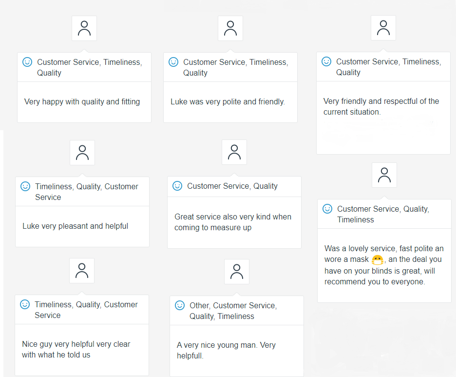This screenshot has height=377, width=456.
Task: Select the avatar above the 'Great service' review
Action: 234,152
